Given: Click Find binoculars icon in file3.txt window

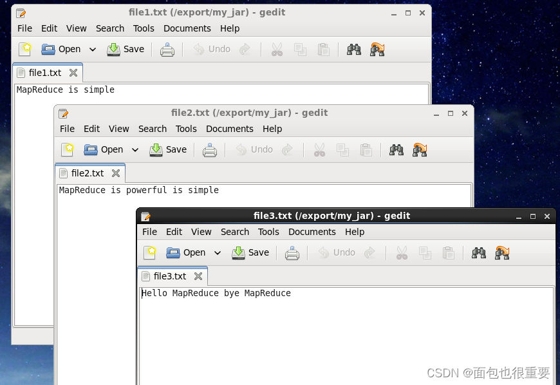Looking at the screenshot, I should coord(479,253).
